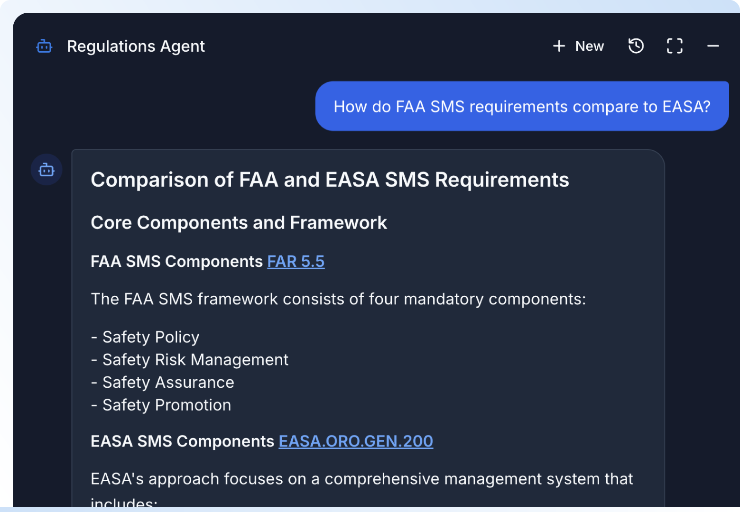Click the Regulations Agent title text
This screenshot has width=740, height=512.
(136, 46)
